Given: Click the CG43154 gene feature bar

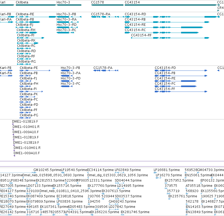Looking at the screenshot, I should coord(171,5).
